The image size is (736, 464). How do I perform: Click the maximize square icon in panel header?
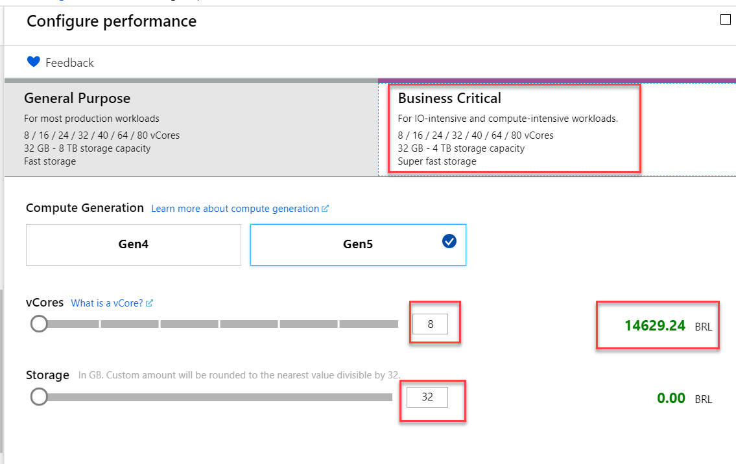726,19
